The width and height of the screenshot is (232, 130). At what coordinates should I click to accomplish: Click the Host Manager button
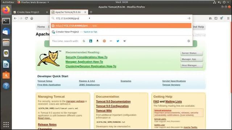point(192,65)
